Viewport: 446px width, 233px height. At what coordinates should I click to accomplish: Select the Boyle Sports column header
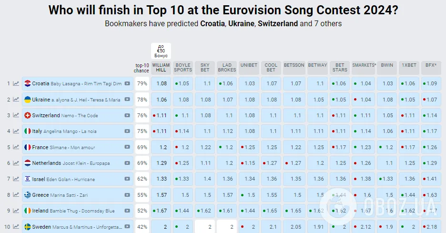(183, 68)
